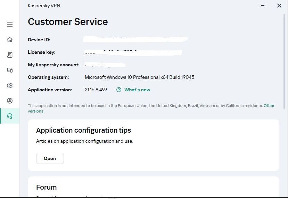
Task: Open the subscription document icon in sidebar
Action: pyautogui.click(x=10, y=55)
